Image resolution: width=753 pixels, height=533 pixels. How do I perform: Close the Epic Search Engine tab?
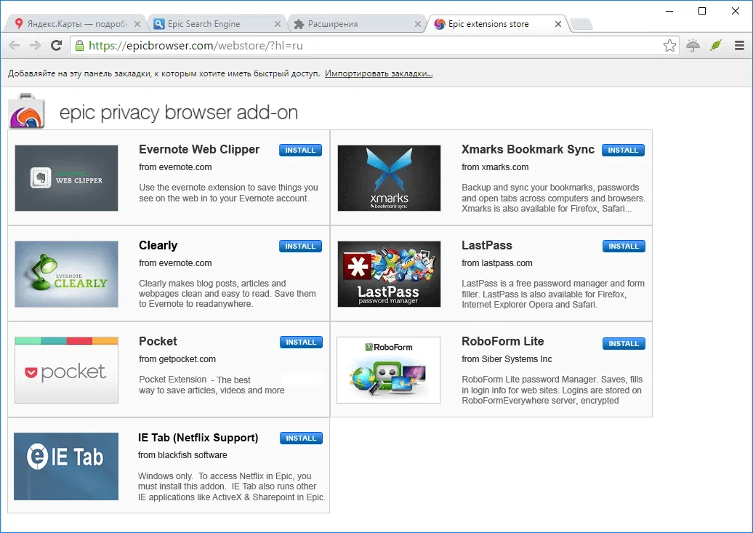coord(278,24)
